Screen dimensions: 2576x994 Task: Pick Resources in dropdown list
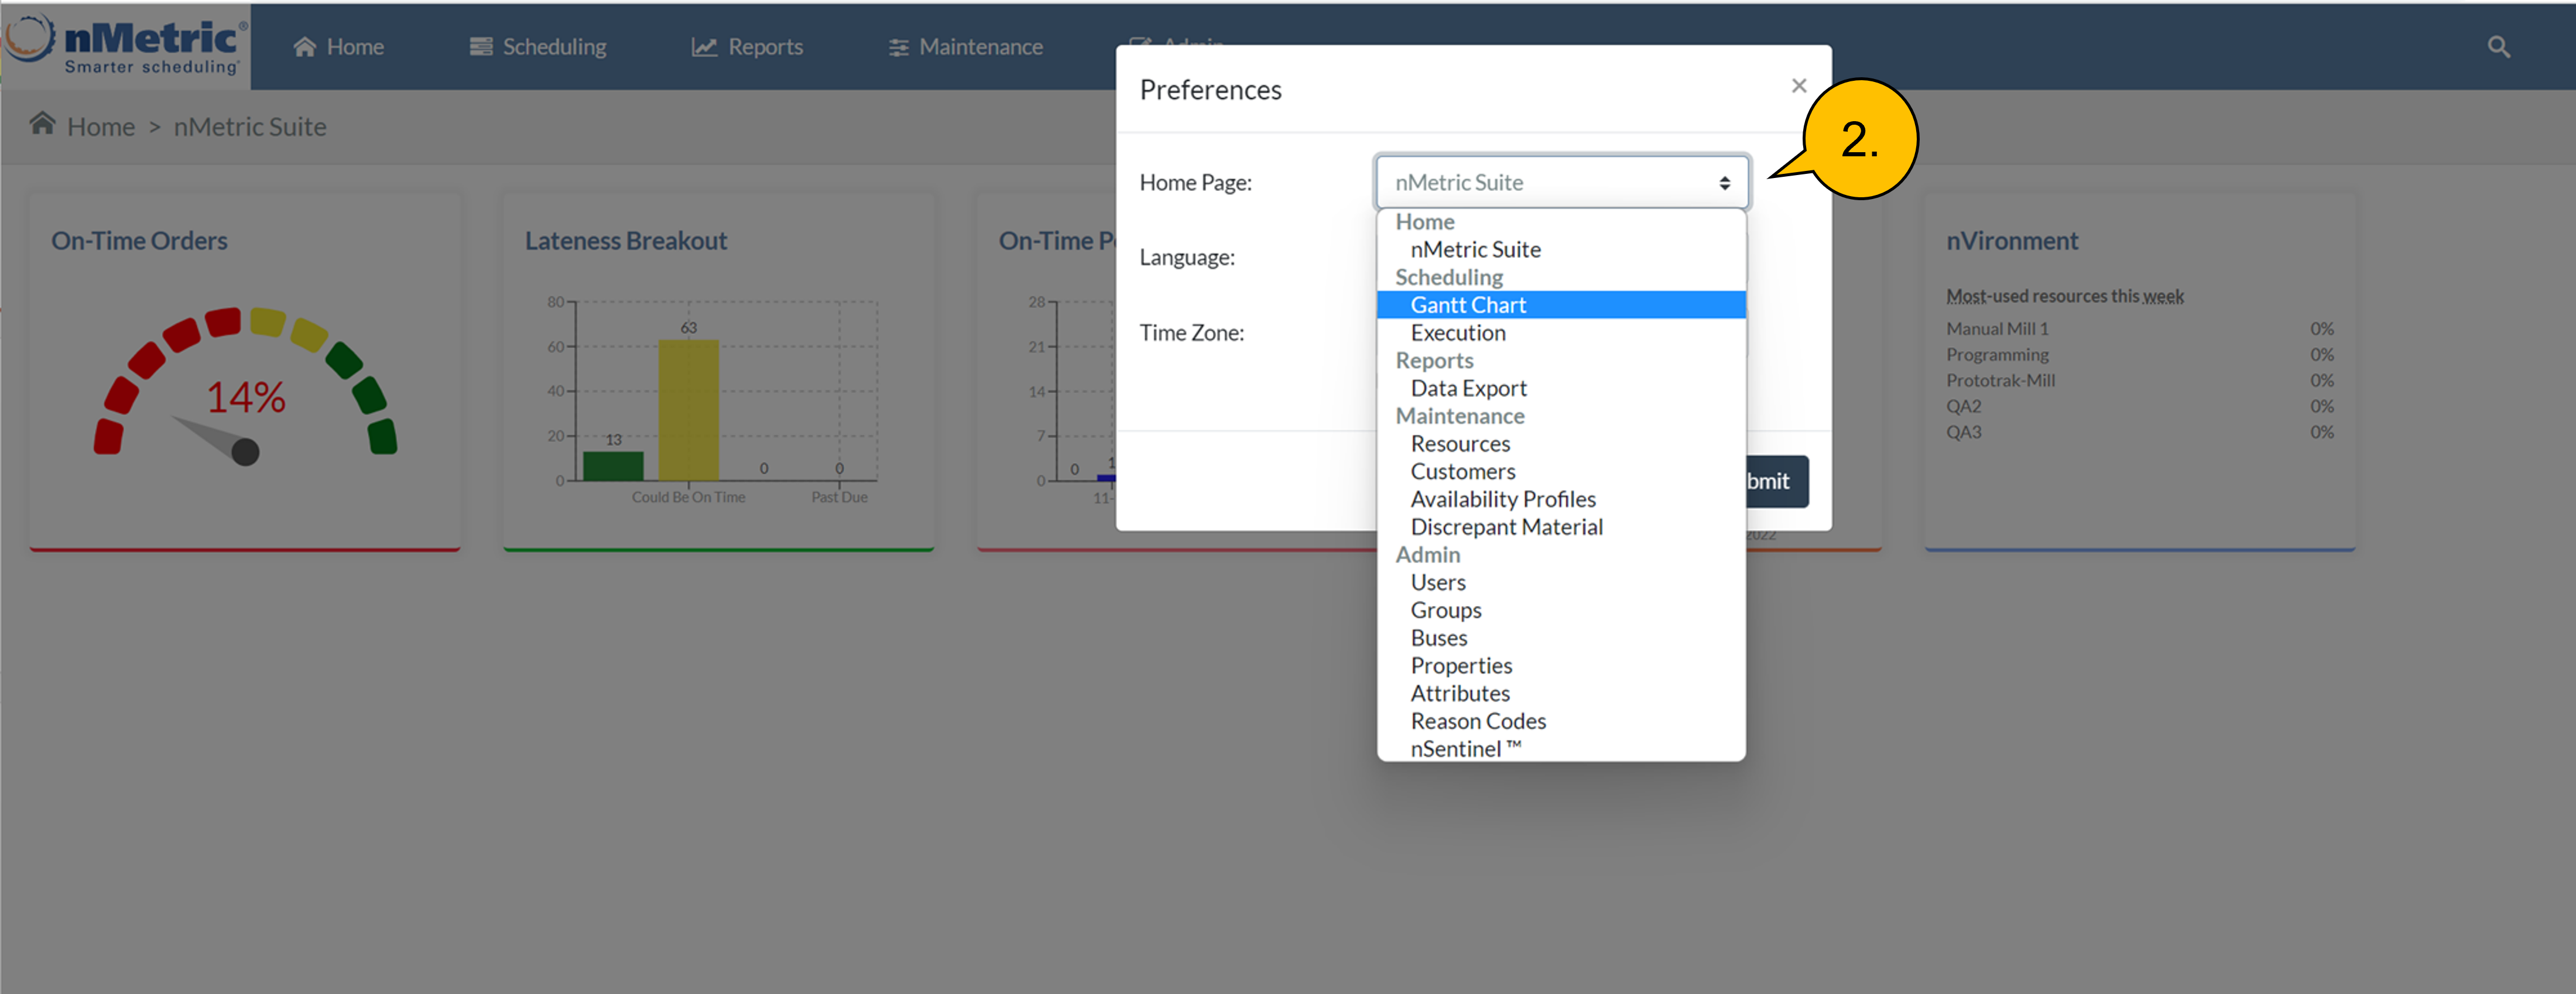(x=1459, y=444)
